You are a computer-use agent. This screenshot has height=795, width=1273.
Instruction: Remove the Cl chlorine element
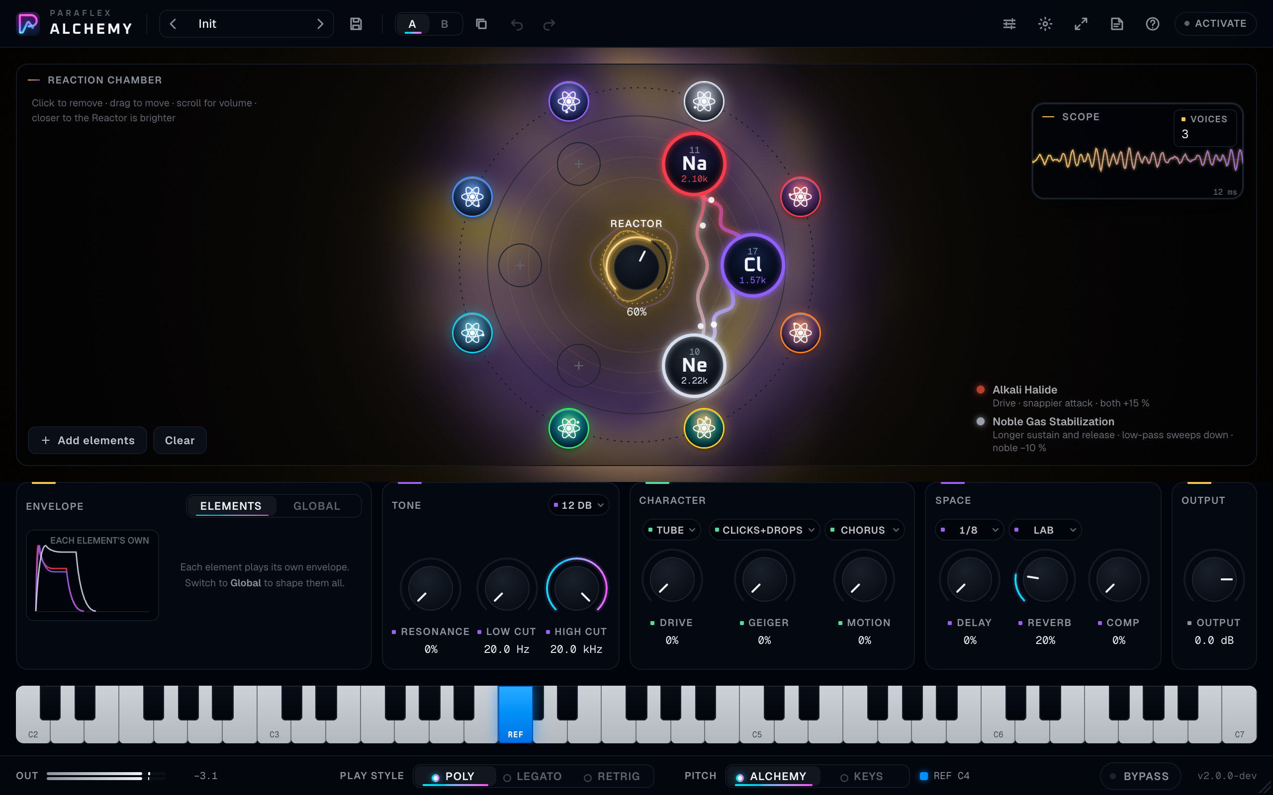click(x=752, y=265)
